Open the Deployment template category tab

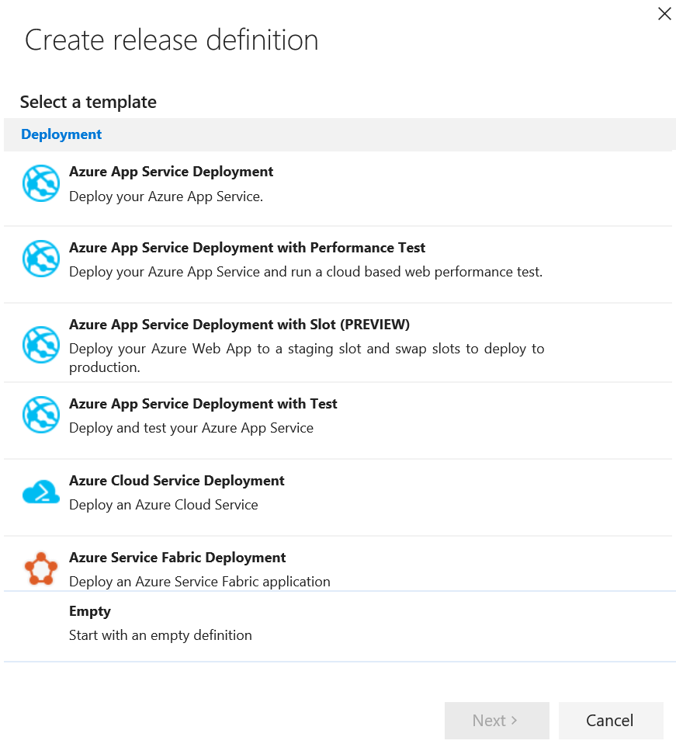pos(61,134)
